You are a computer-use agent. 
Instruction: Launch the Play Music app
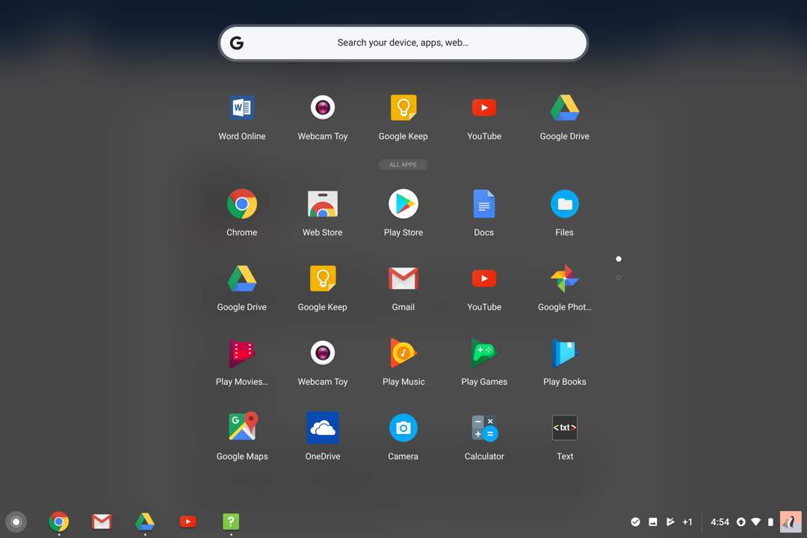pos(403,353)
